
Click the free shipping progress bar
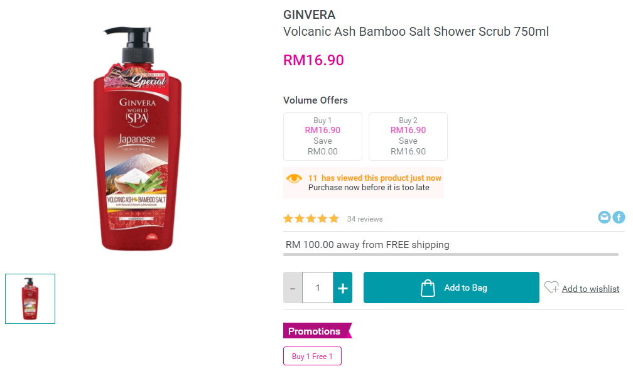click(x=451, y=255)
